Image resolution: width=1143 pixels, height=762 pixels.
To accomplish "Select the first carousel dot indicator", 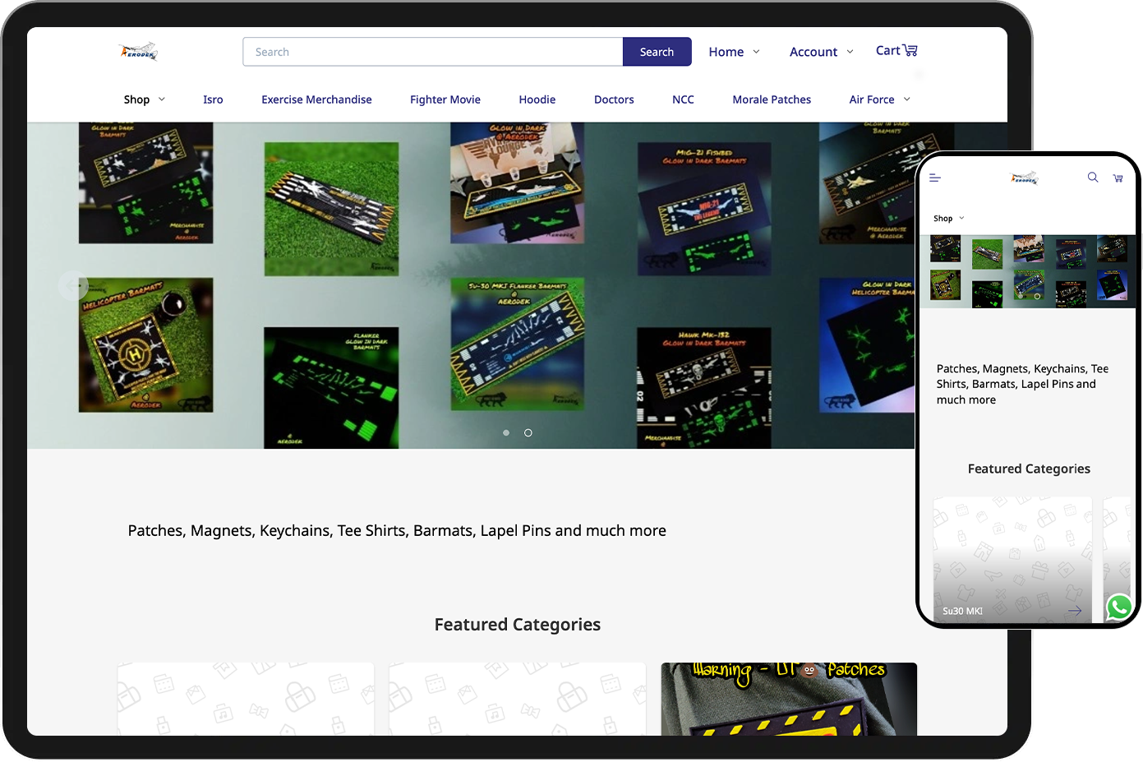I will point(506,432).
